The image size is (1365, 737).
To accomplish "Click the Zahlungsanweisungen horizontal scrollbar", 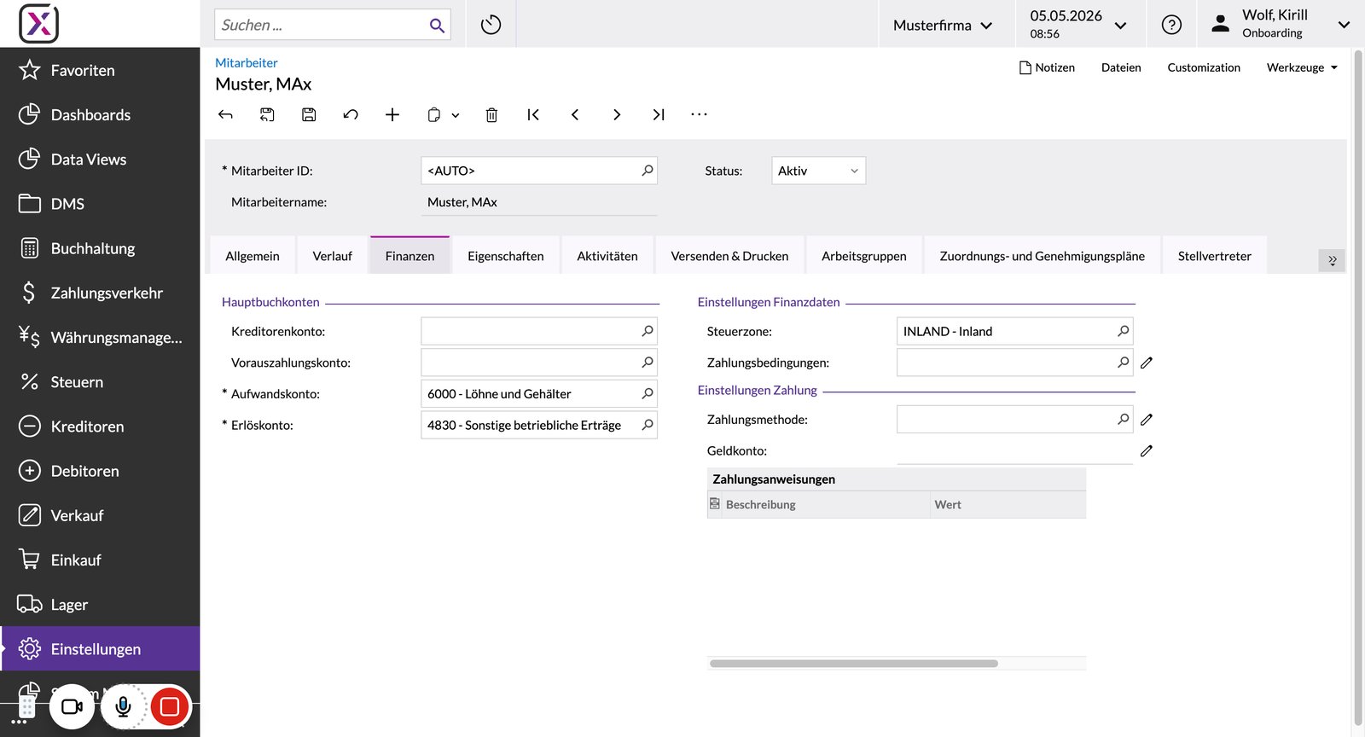I will point(854,664).
